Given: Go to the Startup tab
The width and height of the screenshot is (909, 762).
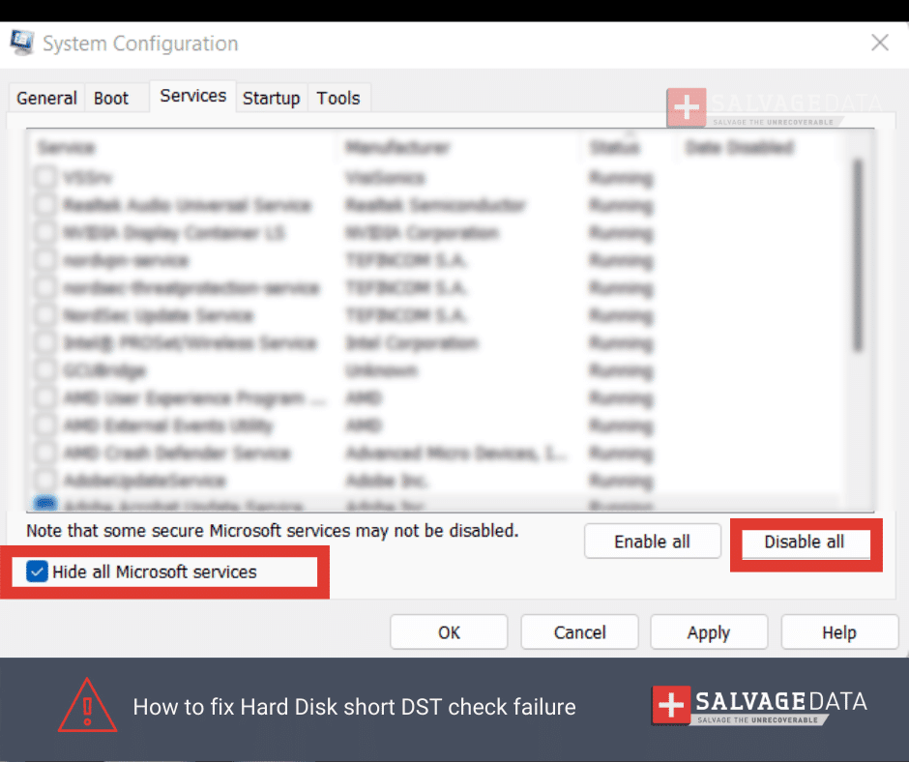Looking at the screenshot, I should pos(272,98).
